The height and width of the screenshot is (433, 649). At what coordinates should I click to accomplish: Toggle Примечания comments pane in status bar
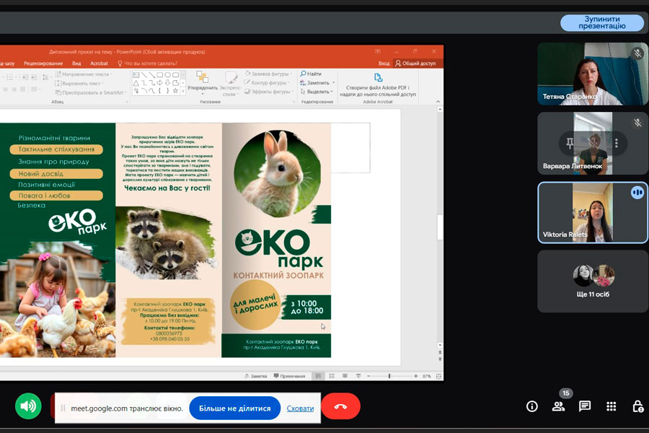tap(288, 376)
